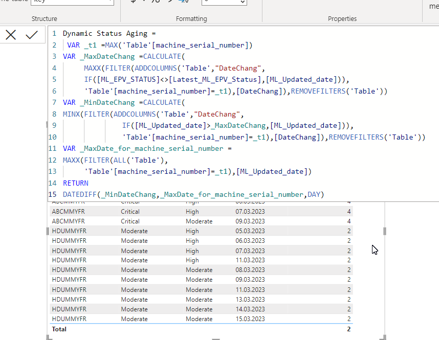439x340 pixels.
Task: Click the 15.03.2023 date cell
Action: [x=250, y=319]
